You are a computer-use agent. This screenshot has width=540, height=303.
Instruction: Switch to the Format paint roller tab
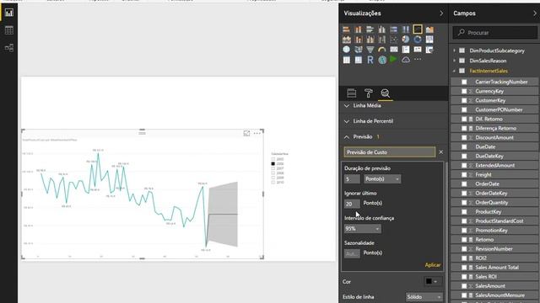pos(369,93)
